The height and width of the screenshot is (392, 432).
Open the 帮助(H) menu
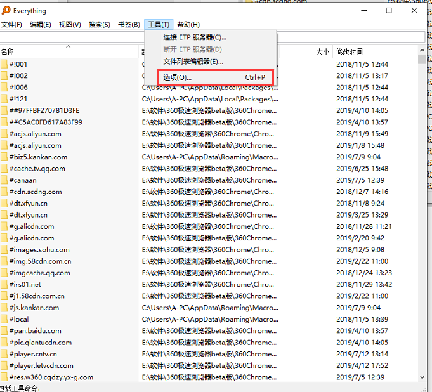pyautogui.click(x=188, y=25)
